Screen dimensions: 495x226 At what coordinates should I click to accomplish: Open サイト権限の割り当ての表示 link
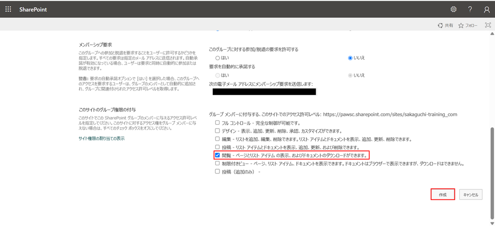point(102,138)
